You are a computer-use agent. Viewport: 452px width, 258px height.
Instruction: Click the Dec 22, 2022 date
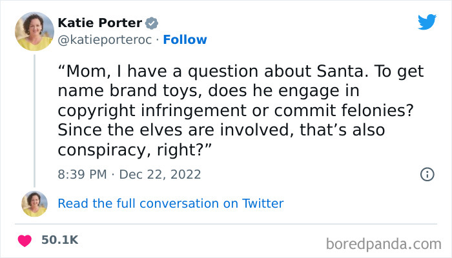point(160,174)
